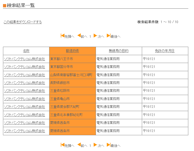The height and width of the screenshot is (151, 194).
Task: Click the top 先頭へ text label
Action: 69,36
